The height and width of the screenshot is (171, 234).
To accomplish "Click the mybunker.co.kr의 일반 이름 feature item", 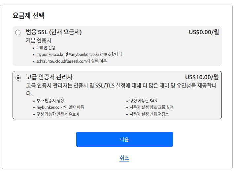I will coord(60,107).
